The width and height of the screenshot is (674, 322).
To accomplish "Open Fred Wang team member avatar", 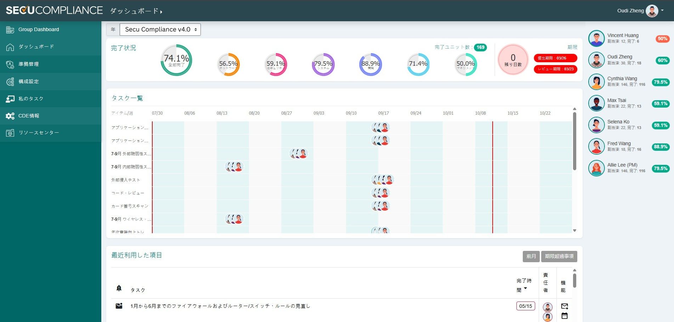I will pos(596,146).
